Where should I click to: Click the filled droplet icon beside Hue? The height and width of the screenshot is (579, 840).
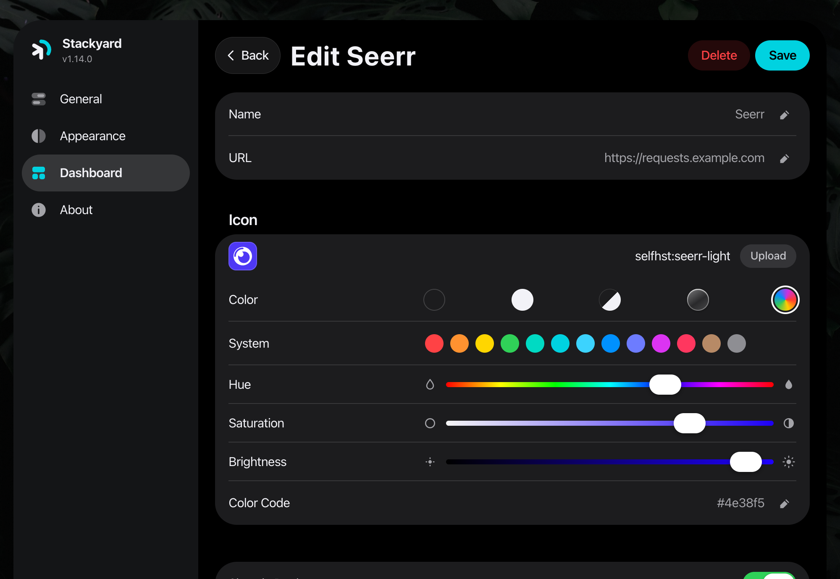(789, 385)
